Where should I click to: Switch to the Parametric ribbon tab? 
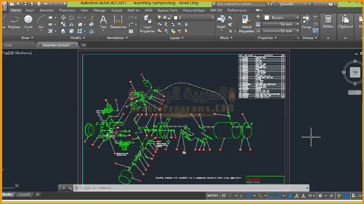click(67, 10)
